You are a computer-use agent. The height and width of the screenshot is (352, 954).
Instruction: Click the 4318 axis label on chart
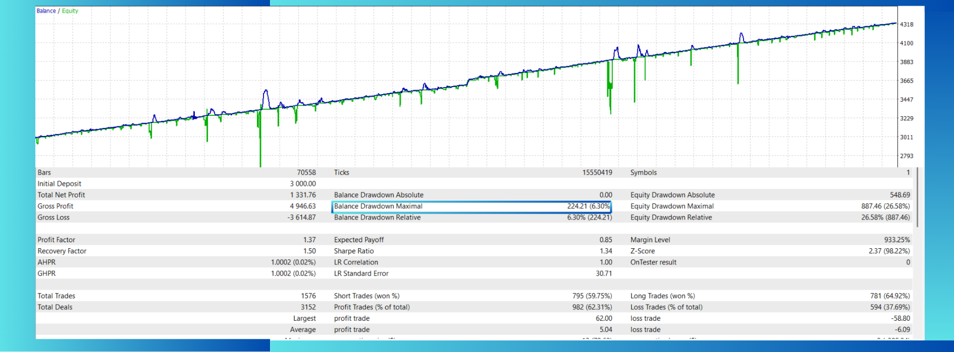[x=907, y=25]
